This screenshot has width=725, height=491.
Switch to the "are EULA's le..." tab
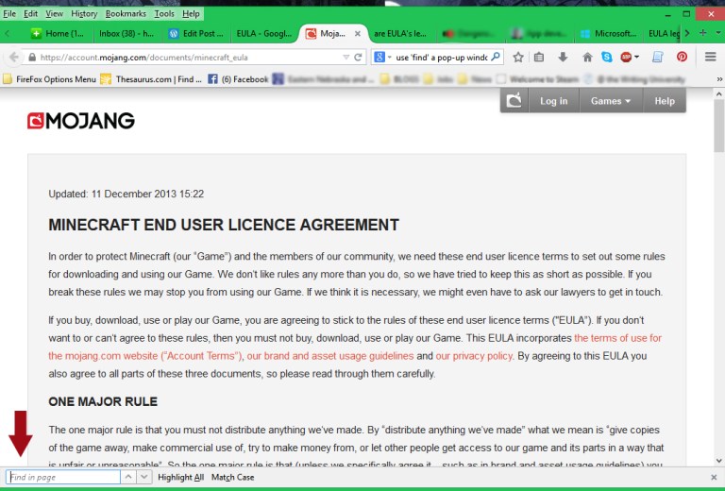[400, 33]
